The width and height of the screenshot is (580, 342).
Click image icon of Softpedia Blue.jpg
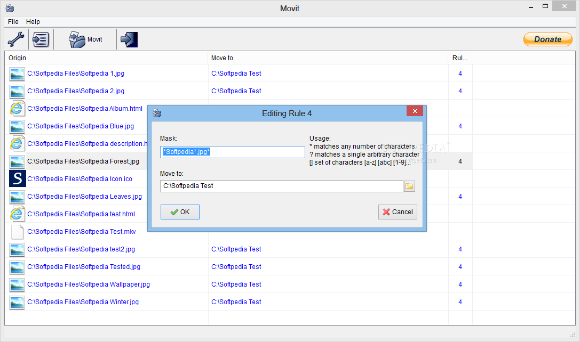click(x=17, y=126)
